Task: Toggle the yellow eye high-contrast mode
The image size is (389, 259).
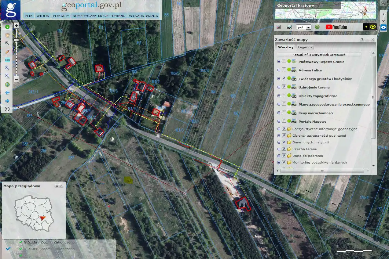Action: click(x=372, y=27)
